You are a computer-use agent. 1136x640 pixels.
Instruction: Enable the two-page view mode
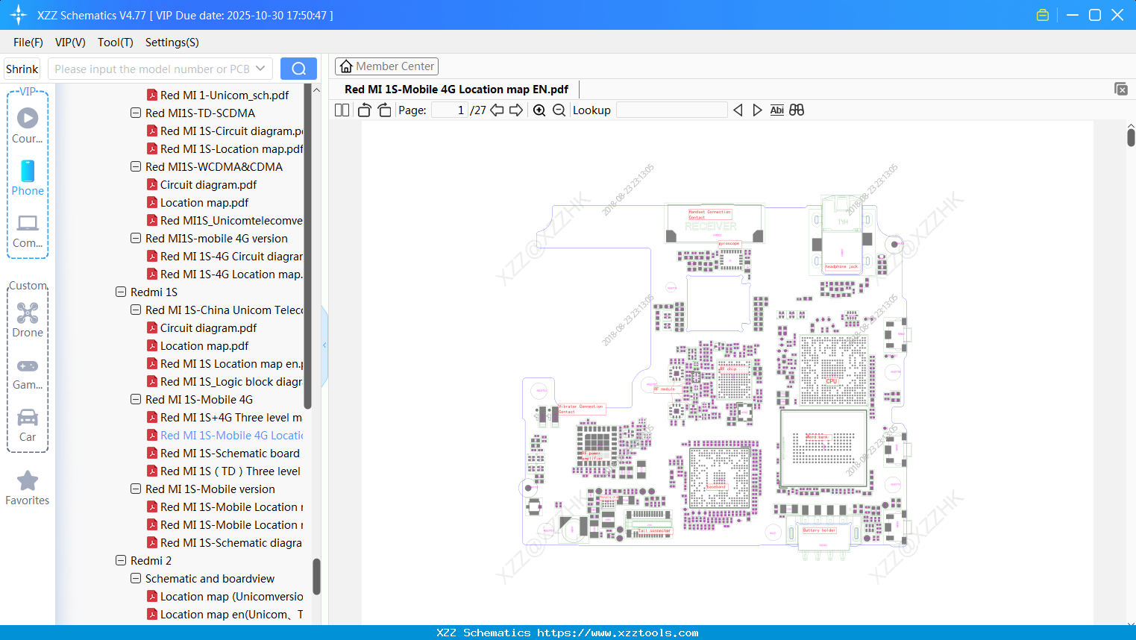click(342, 110)
